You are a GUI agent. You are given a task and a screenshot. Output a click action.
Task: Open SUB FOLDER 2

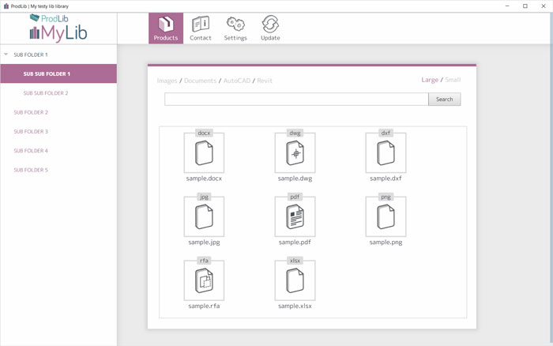click(31, 112)
